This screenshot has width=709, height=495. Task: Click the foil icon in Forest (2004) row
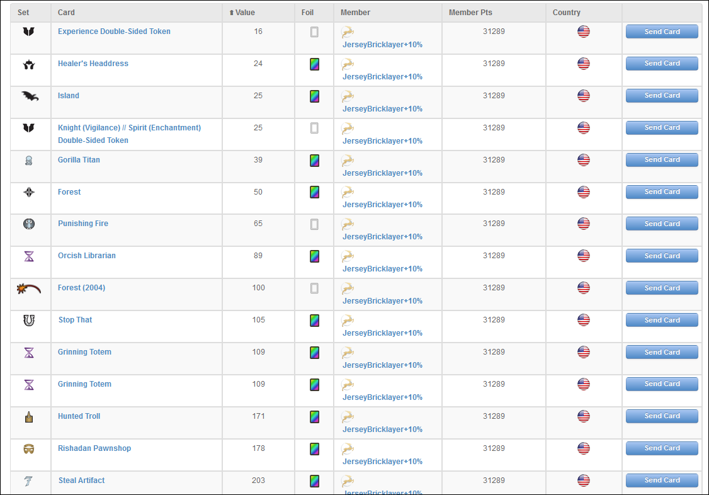(x=314, y=288)
